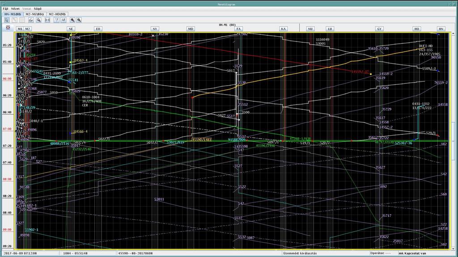Click train label 81559-2

[136, 34]
